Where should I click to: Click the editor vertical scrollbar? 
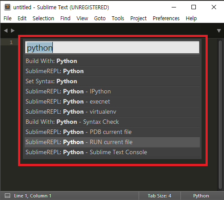(220, 115)
